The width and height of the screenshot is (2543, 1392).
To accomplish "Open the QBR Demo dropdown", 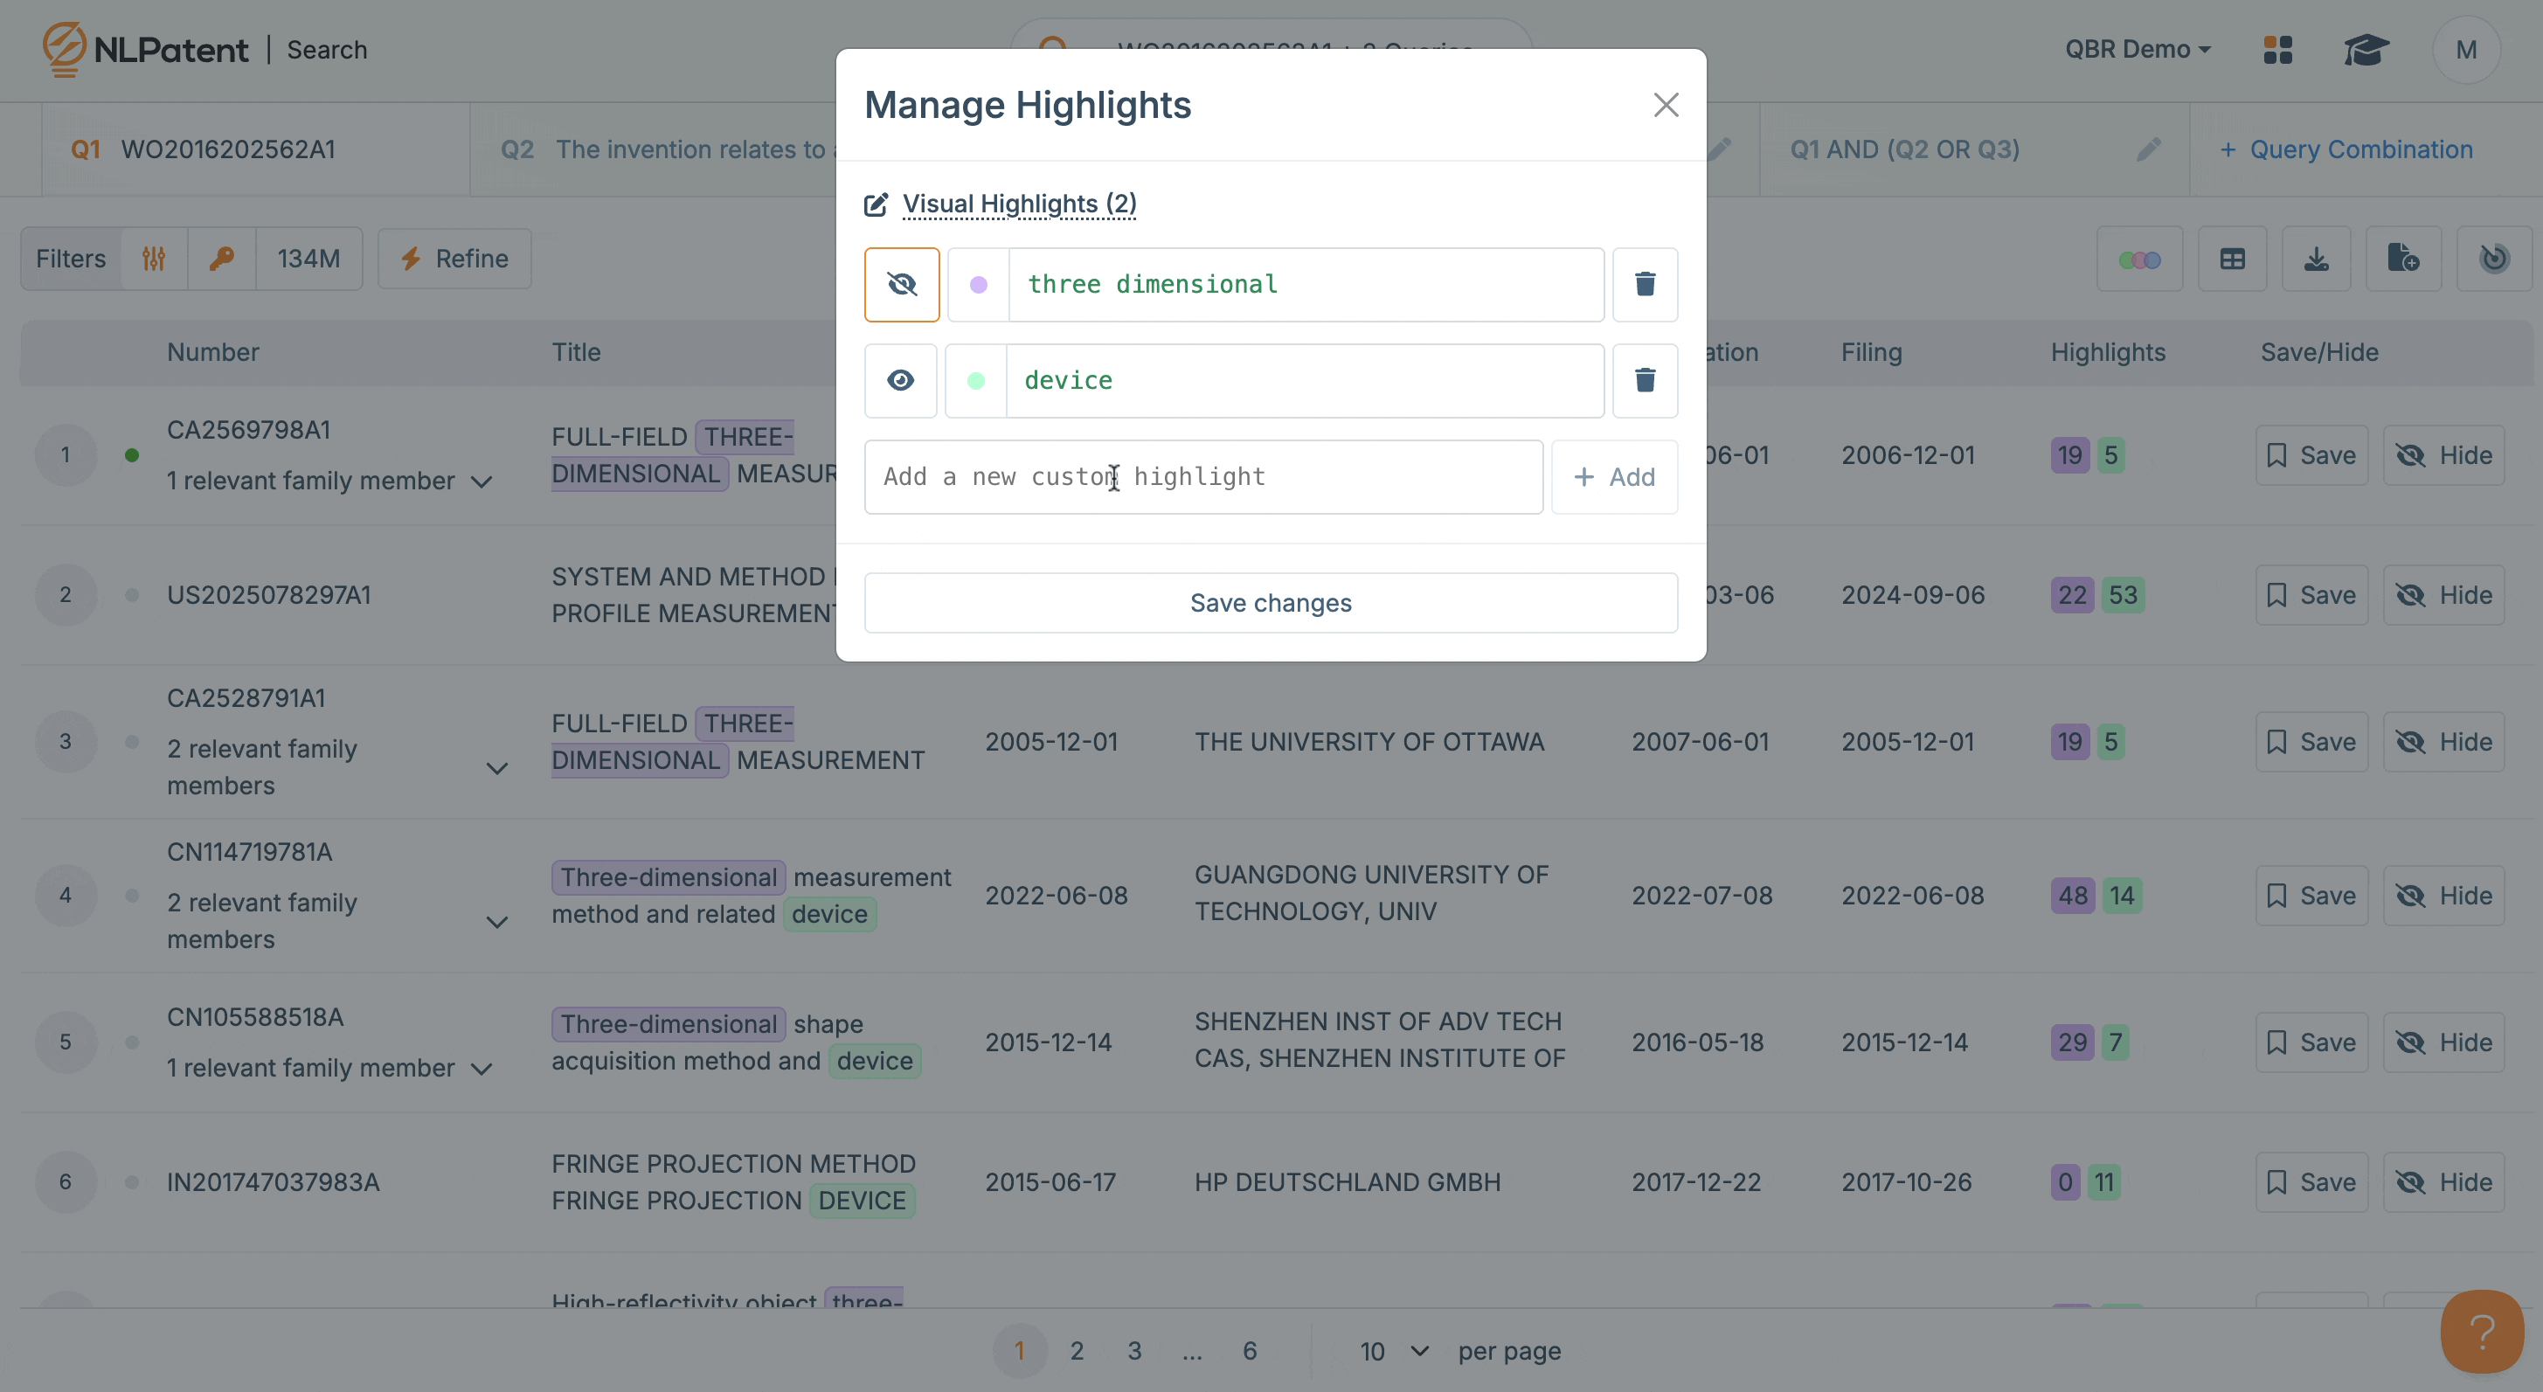I will coord(2138,49).
